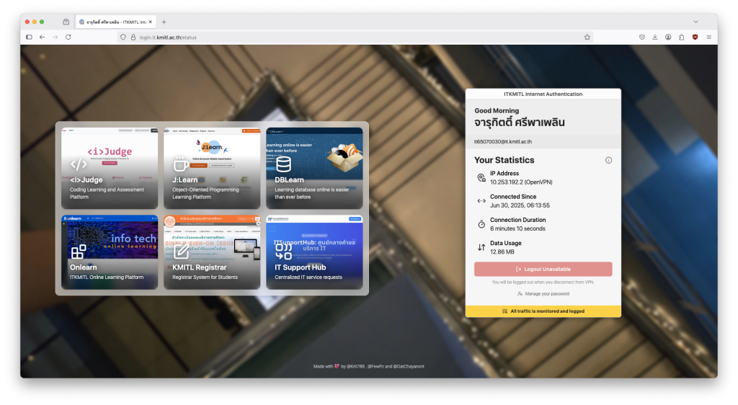Reload the page with the refresh icon
This screenshot has height=405, width=738.
click(68, 37)
